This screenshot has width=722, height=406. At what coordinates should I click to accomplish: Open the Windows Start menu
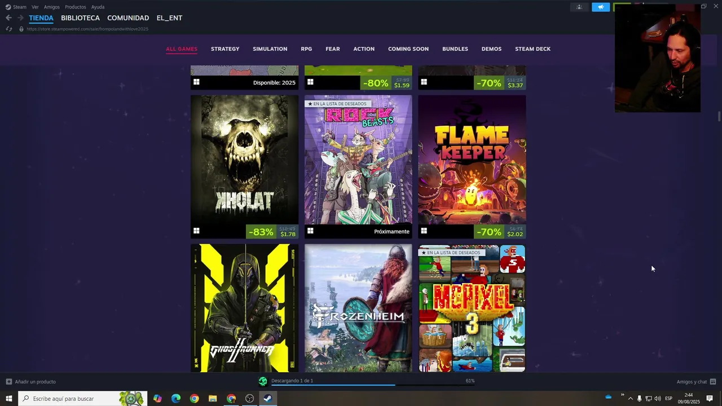pyautogui.click(x=9, y=399)
